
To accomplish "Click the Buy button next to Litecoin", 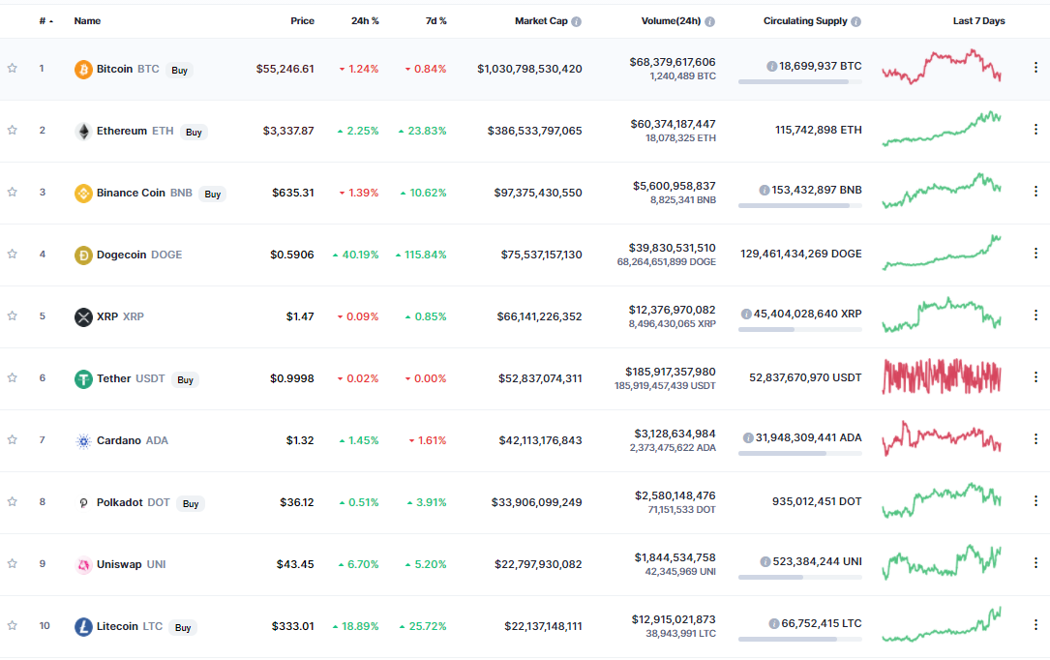I will 183,628.
